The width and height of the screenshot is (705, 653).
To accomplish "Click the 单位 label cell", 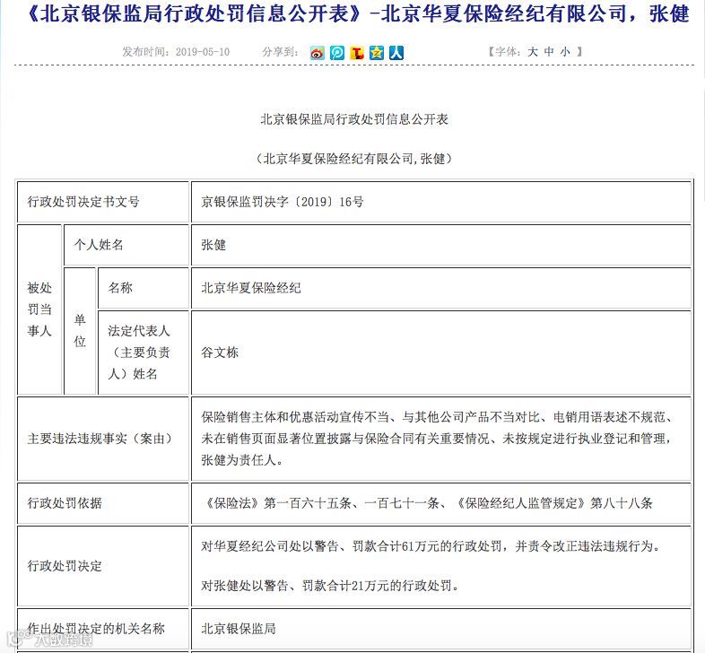I will coord(80,331).
